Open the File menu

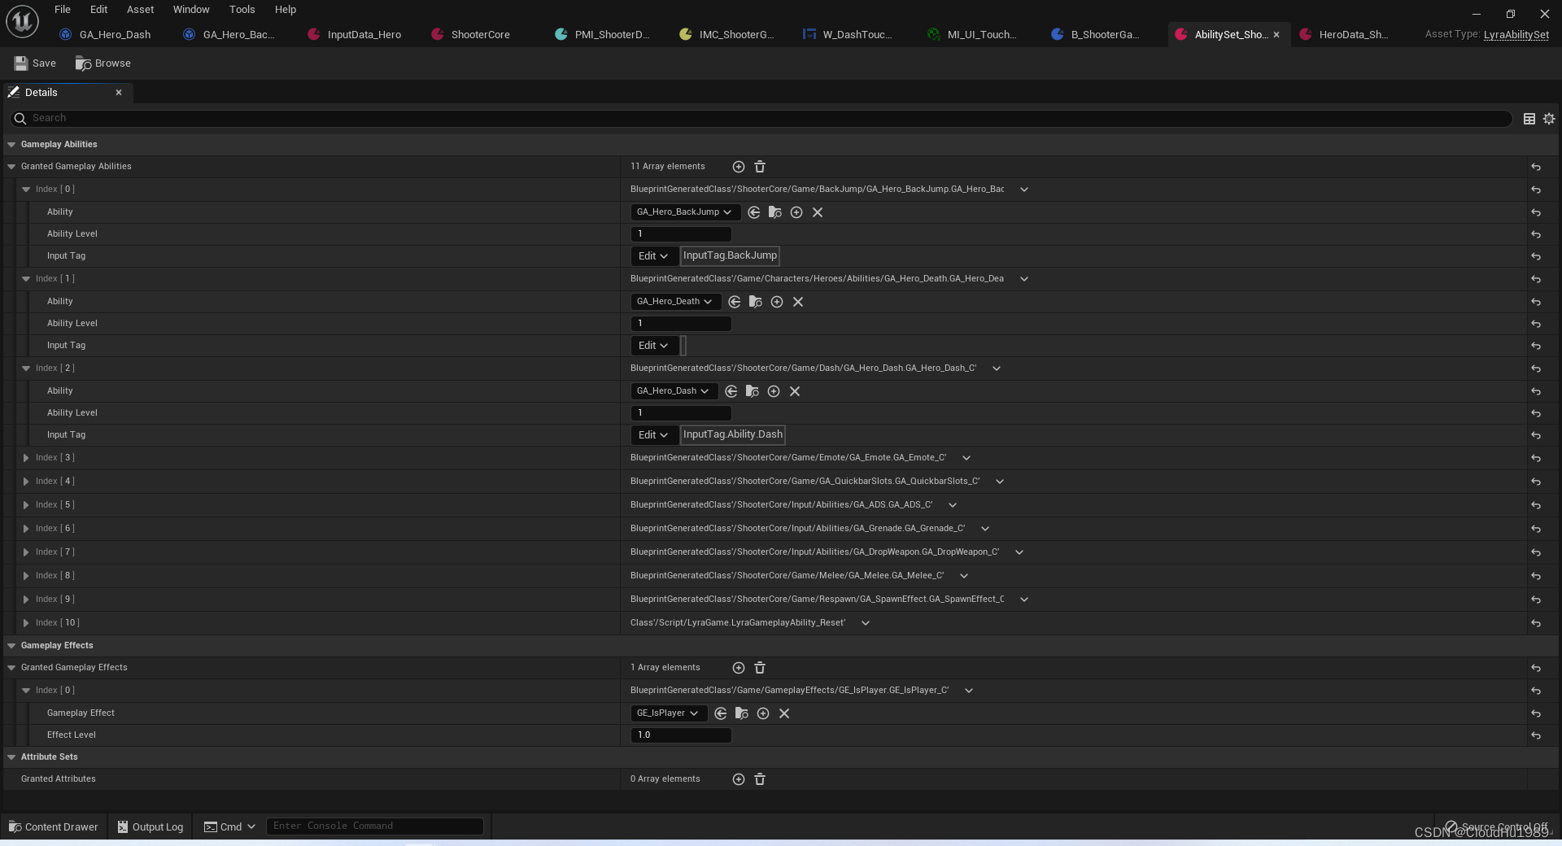pos(63,10)
